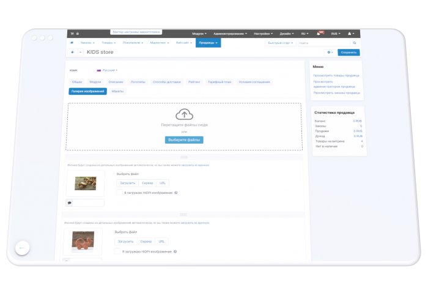Open Мастер настройки маркетплейса link
428x285 pixels.
tap(136, 32)
